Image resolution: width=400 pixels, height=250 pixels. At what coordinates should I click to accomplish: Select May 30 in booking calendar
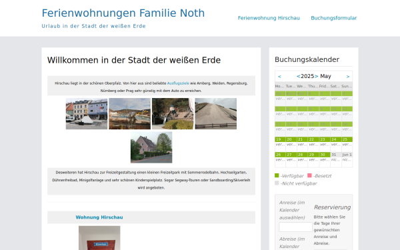tap(325, 160)
